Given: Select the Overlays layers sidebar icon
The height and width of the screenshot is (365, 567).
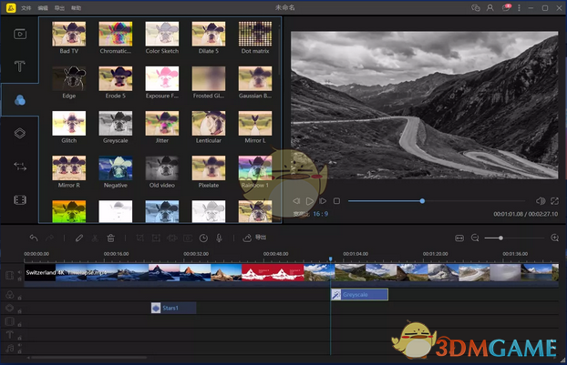Looking at the screenshot, I should [20, 133].
